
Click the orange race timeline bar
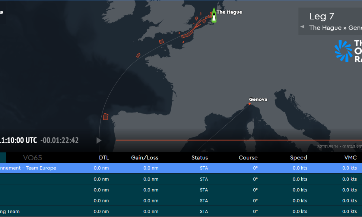point(238,140)
